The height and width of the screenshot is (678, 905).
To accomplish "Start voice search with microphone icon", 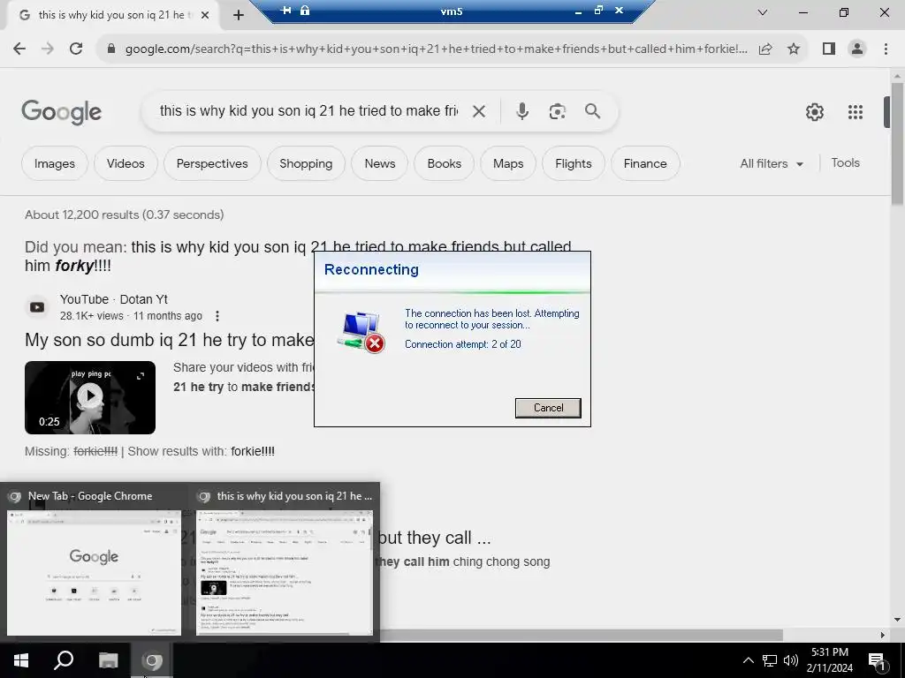I will click(522, 111).
